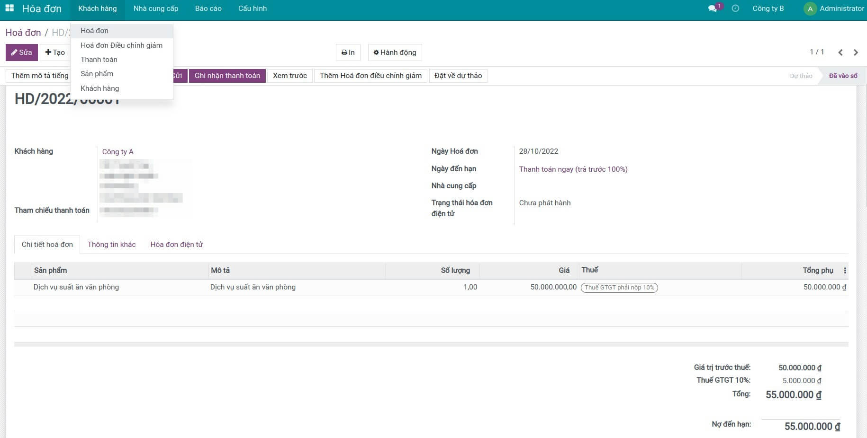Switch to the Thông tin khác tab
Screen dimensions: 867x438
[x=111, y=245]
